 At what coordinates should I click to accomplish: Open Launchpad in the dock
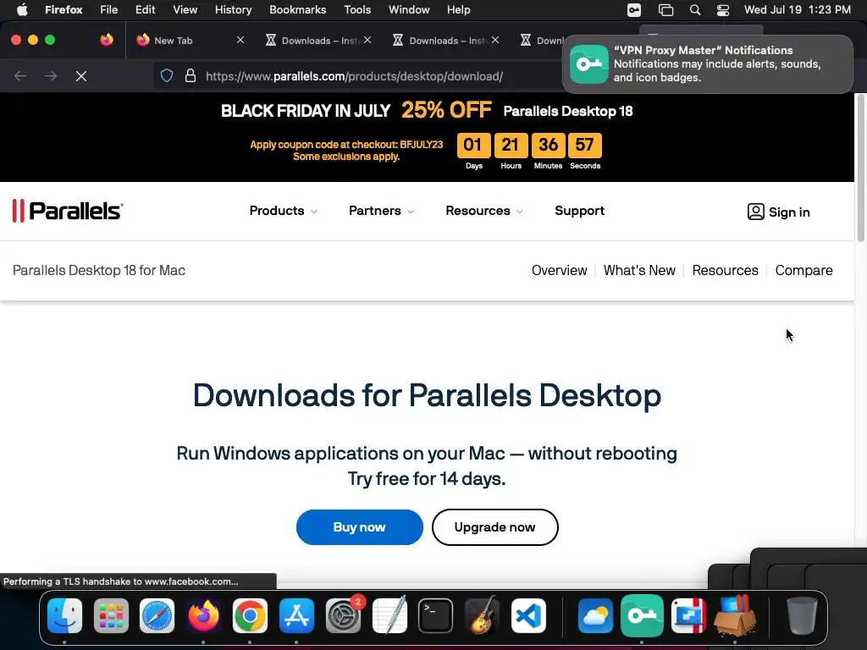tap(111, 615)
